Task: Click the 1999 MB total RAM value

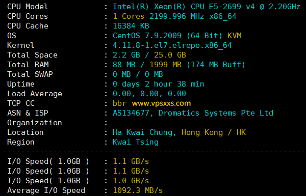Action: pyautogui.click(x=165, y=65)
